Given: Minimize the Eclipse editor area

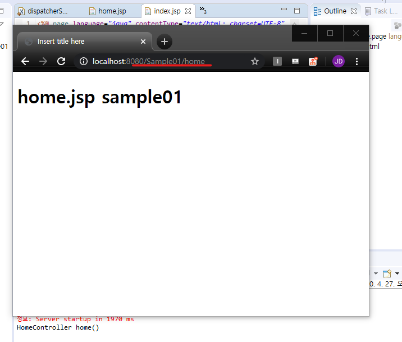Looking at the screenshot, I should (284, 9).
